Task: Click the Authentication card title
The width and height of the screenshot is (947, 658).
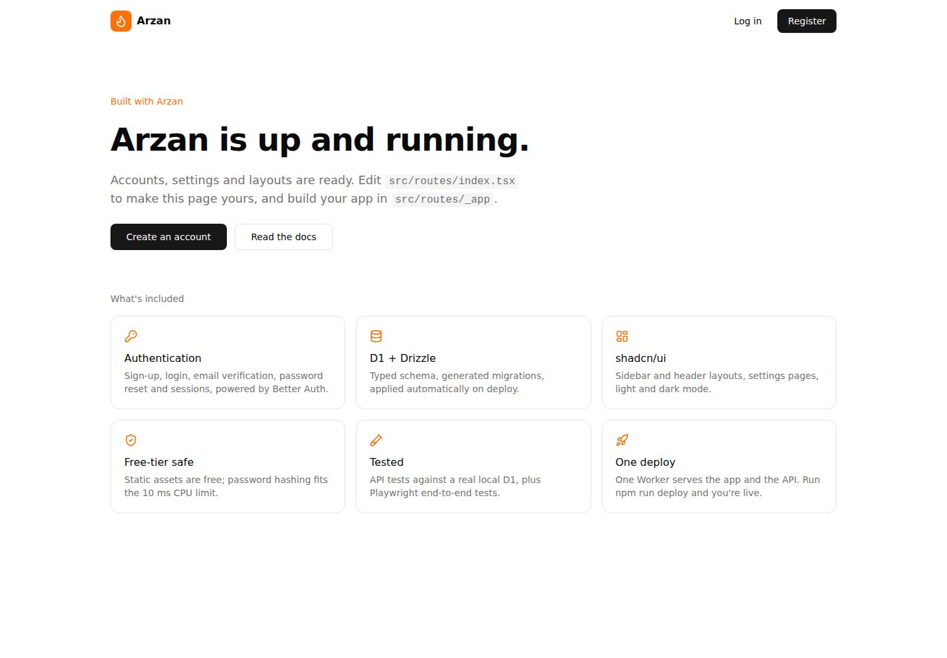Action: [163, 358]
